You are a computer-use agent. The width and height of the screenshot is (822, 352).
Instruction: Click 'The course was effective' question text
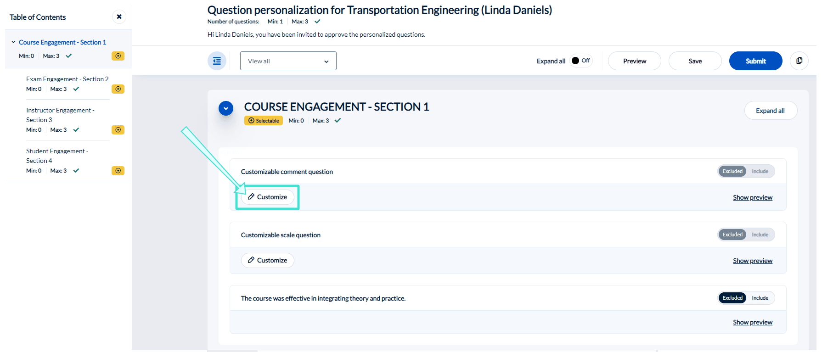point(323,298)
